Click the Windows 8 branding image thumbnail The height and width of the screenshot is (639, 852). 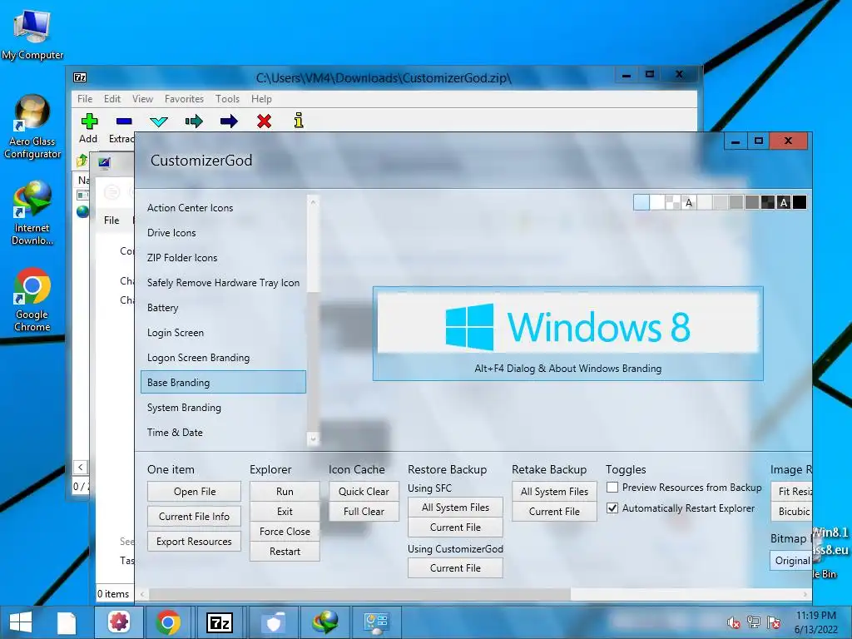[567, 333]
